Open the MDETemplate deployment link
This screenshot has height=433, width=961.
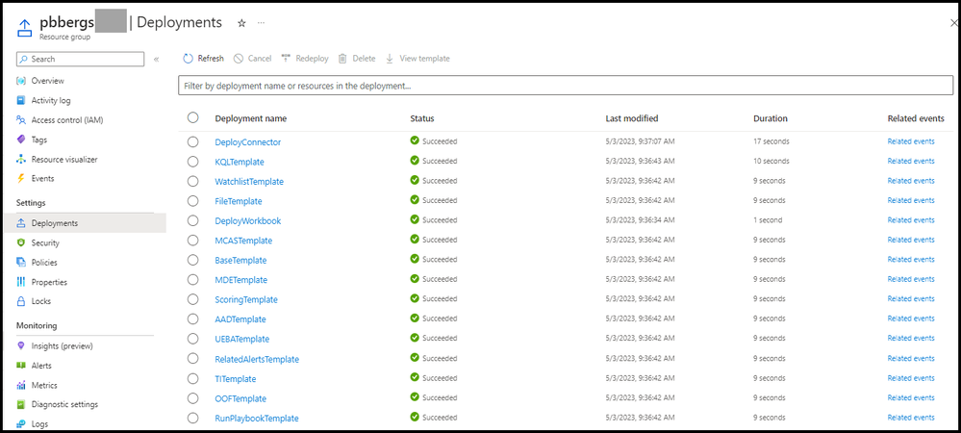[240, 280]
